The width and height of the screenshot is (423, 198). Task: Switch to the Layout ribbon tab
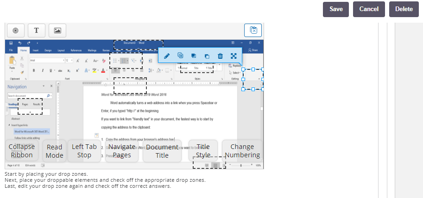(x=61, y=50)
